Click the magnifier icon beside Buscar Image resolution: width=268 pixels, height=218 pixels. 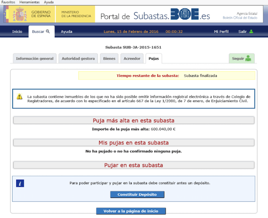pos(48,31)
